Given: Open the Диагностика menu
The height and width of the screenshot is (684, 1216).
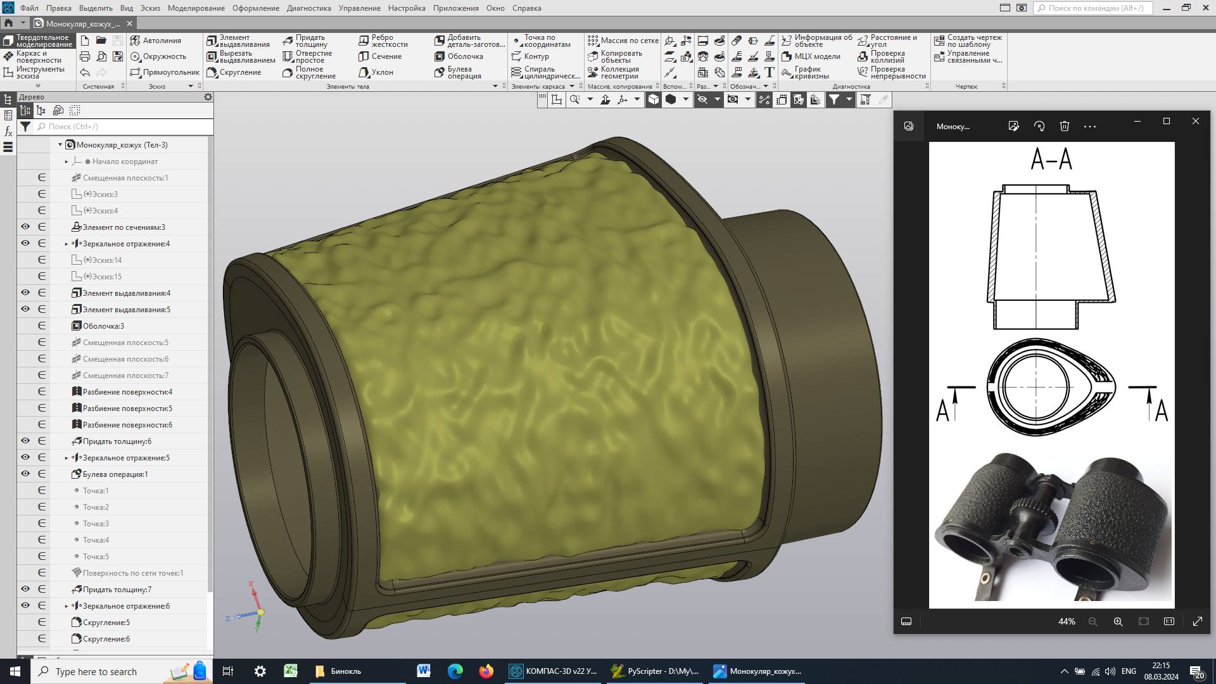Looking at the screenshot, I should pos(308,8).
